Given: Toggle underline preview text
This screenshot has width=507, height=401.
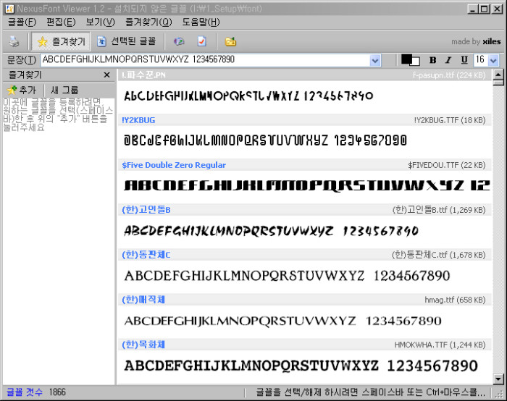Looking at the screenshot, I should pos(464,60).
